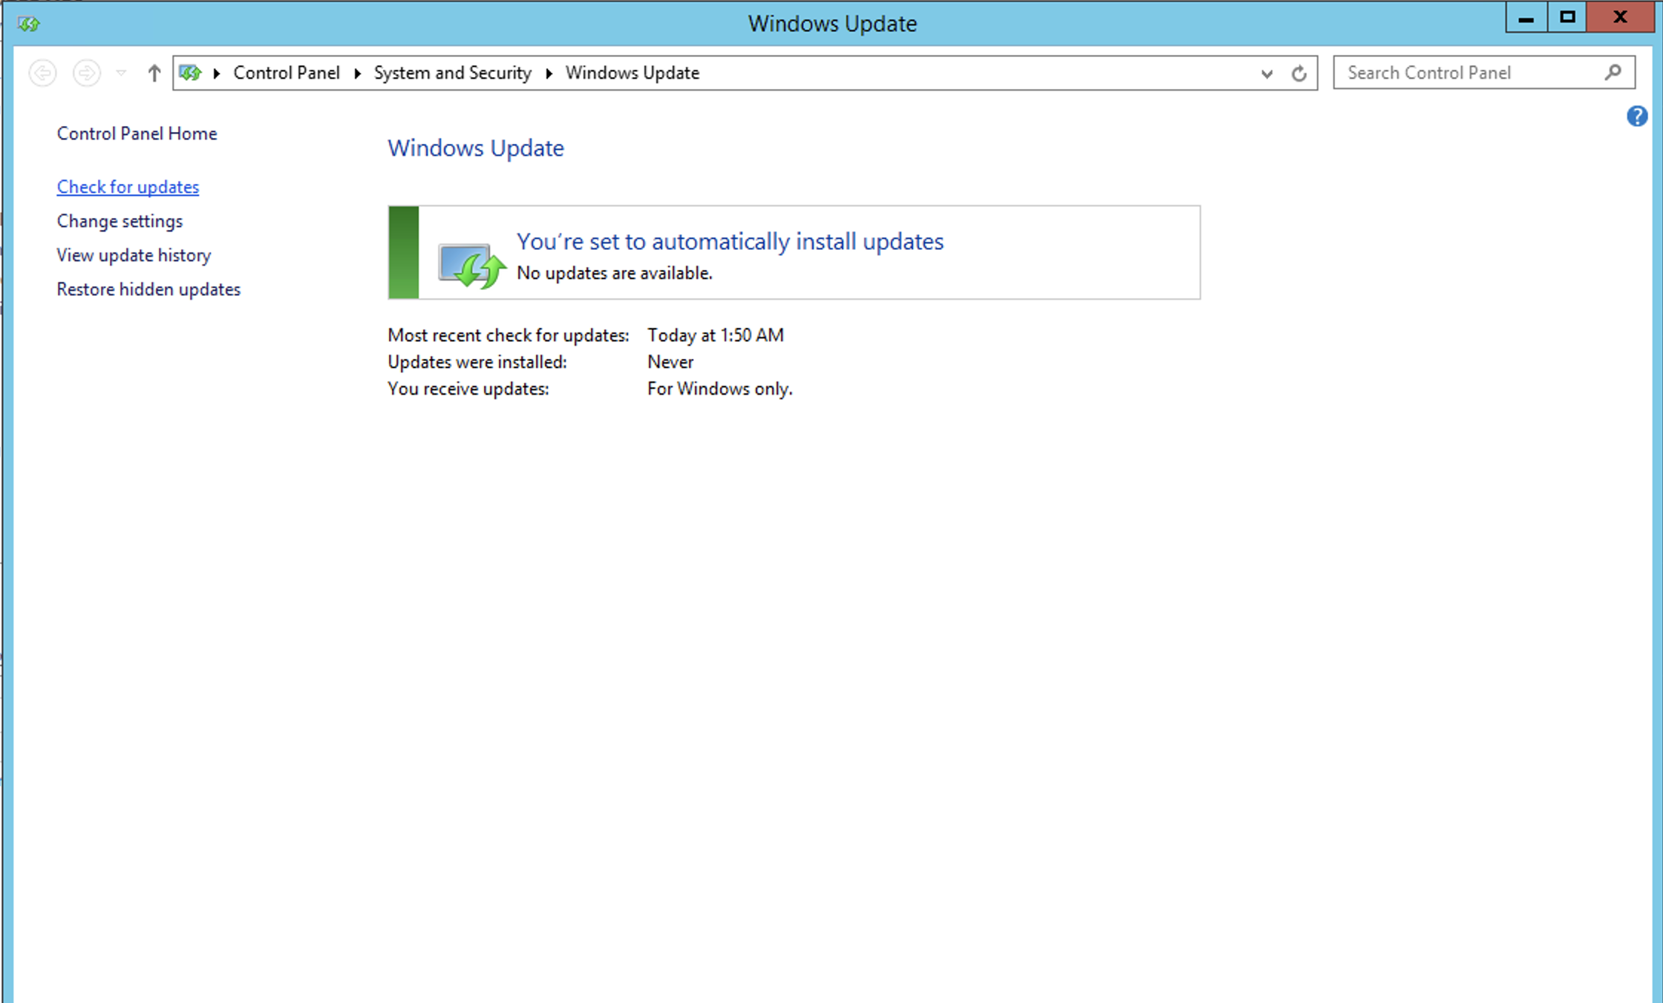
Task: Click "Never" installed value
Action: 670,362
